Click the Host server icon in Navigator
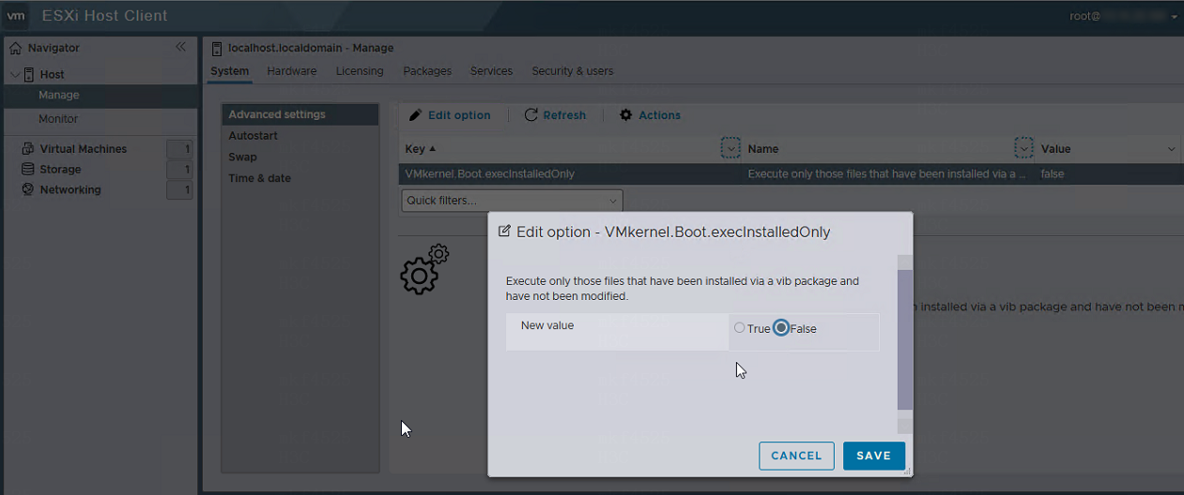The width and height of the screenshot is (1184, 495). click(x=28, y=74)
